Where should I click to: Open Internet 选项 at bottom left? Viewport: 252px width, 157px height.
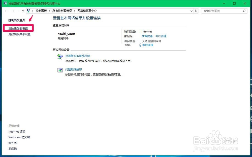point(17,131)
